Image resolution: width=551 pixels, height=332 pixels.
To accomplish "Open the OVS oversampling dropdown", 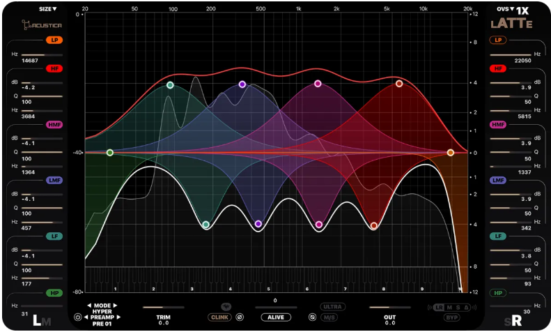I will pos(505,9).
